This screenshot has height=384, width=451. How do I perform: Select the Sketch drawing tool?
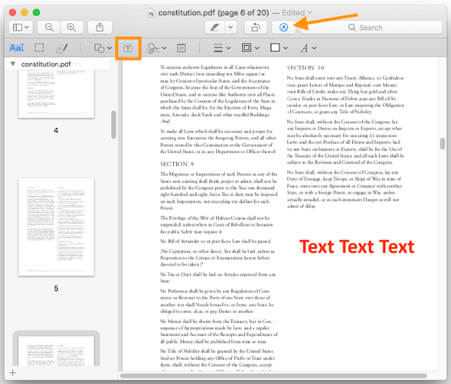tap(62, 48)
